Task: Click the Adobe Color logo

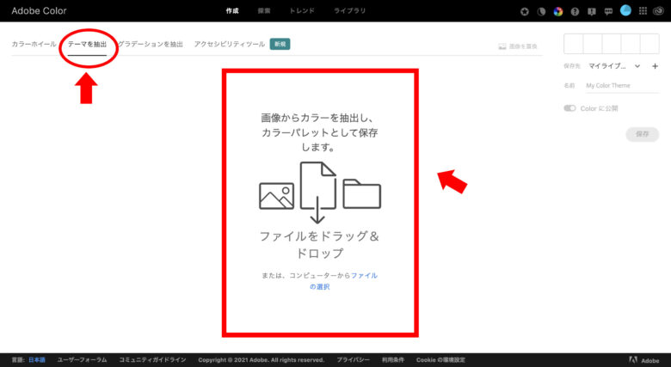Action: tap(39, 11)
